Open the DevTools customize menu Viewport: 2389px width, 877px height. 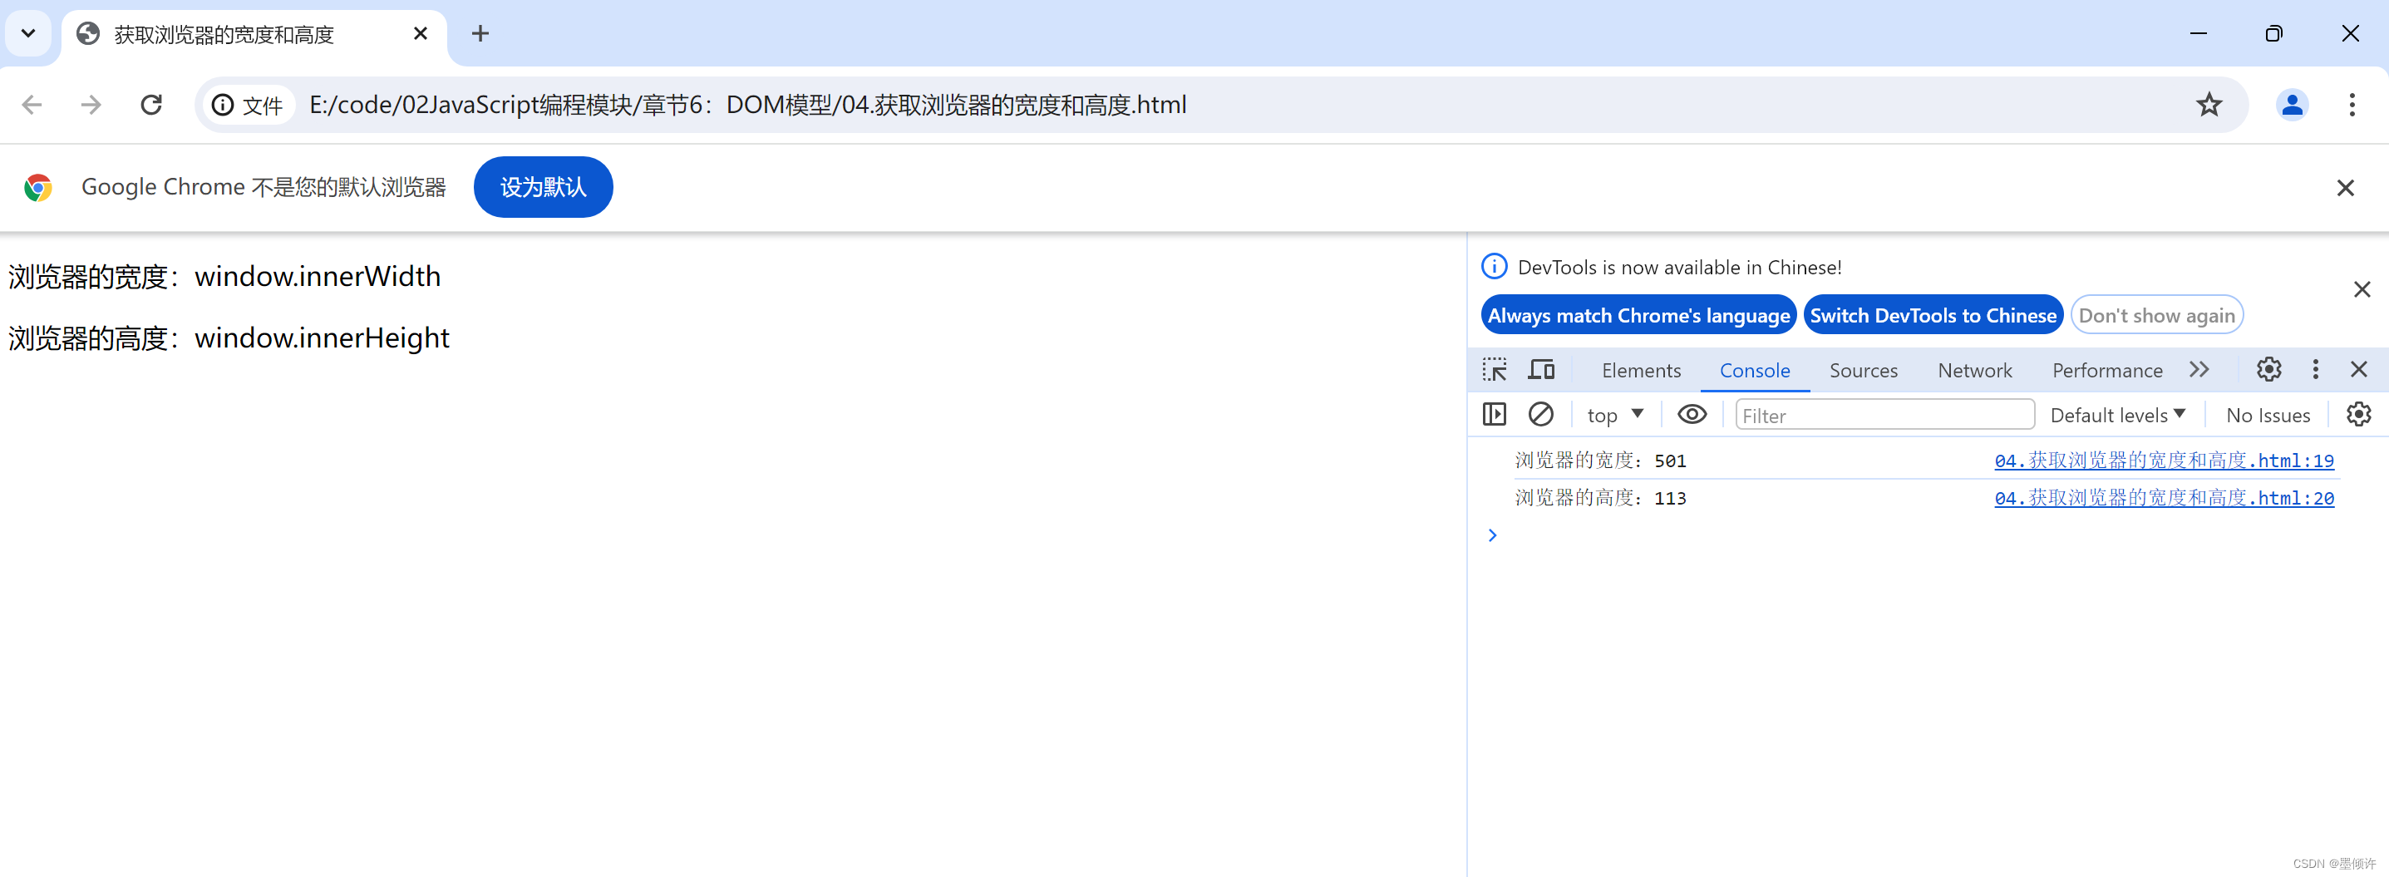click(x=2314, y=369)
